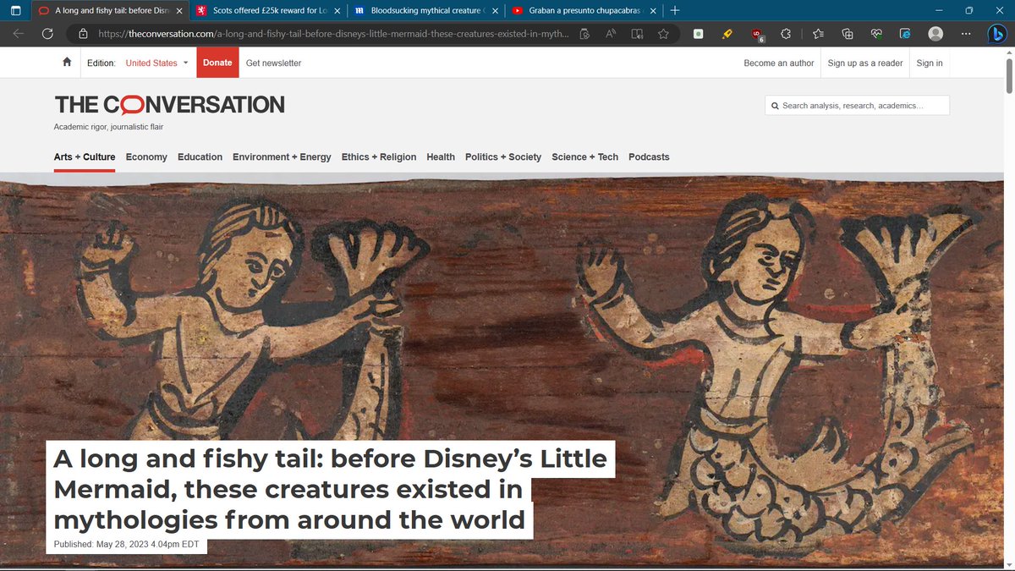Image resolution: width=1015 pixels, height=571 pixels.
Task: Click the Internet Explorer mode icon
Action: [x=905, y=34]
